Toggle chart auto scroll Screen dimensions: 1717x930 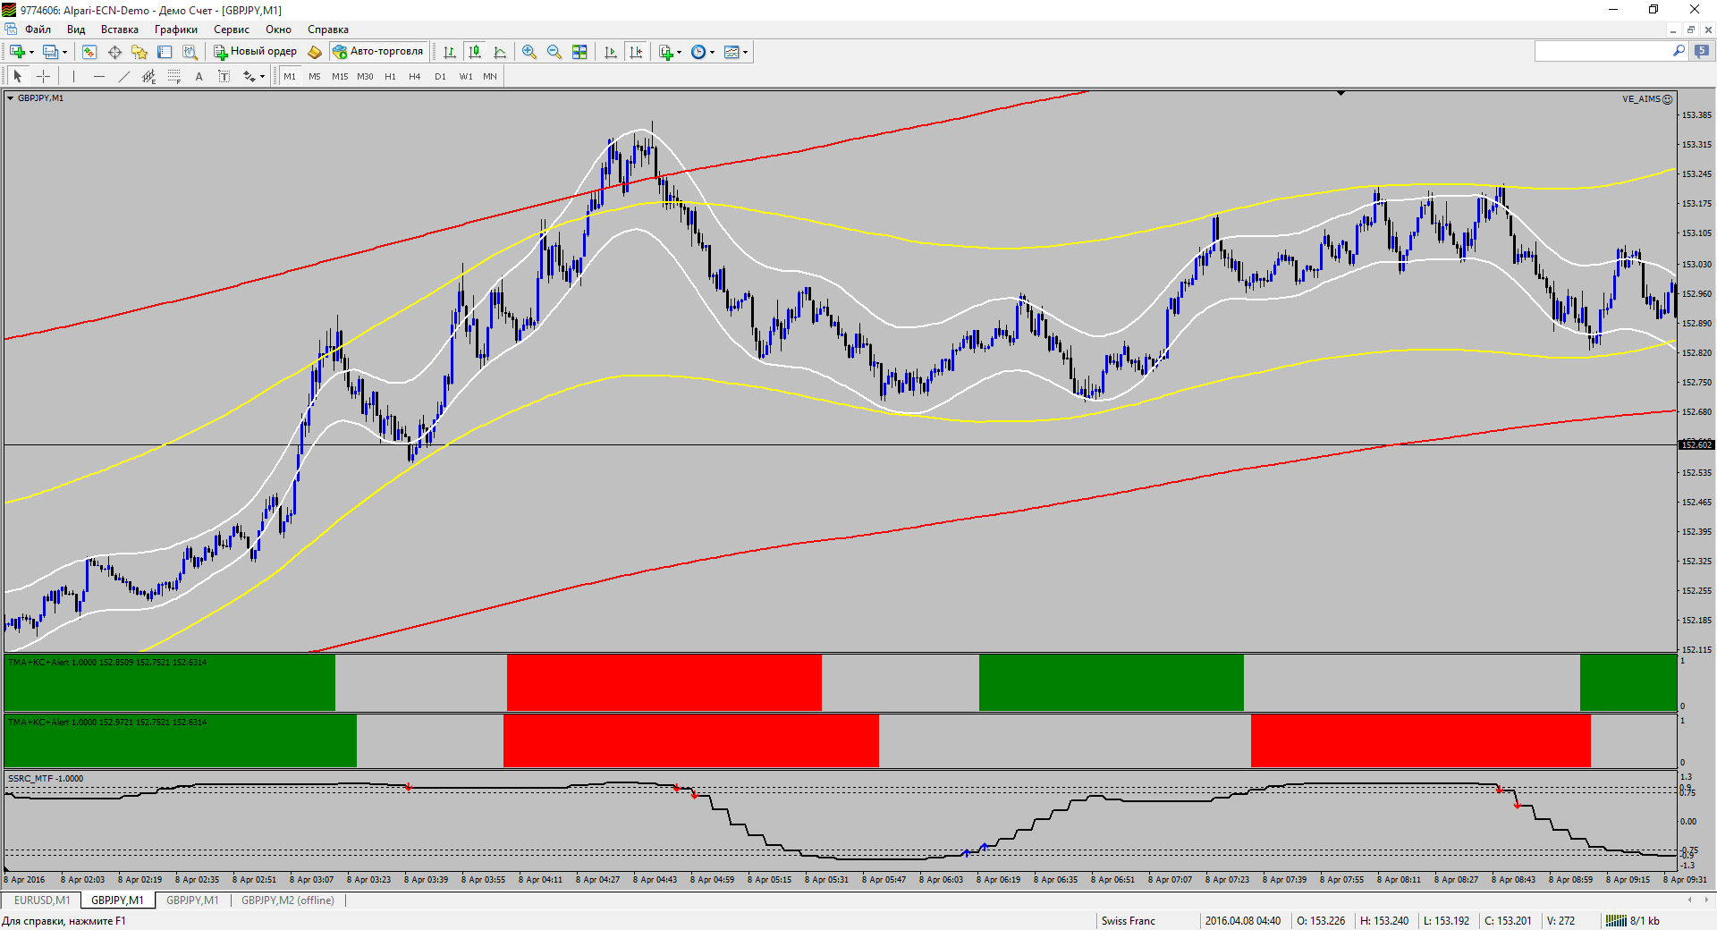click(611, 52)
